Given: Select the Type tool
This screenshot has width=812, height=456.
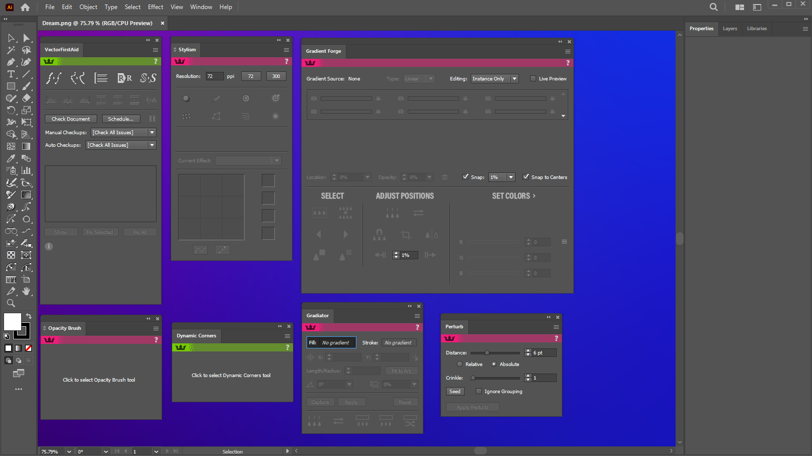Looking at the screenshot, I should (x=11, y=74).
